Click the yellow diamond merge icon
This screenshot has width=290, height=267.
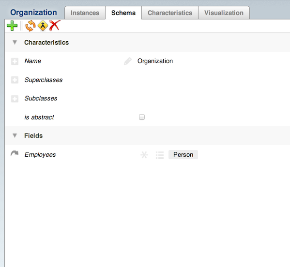tap(43, 26)
